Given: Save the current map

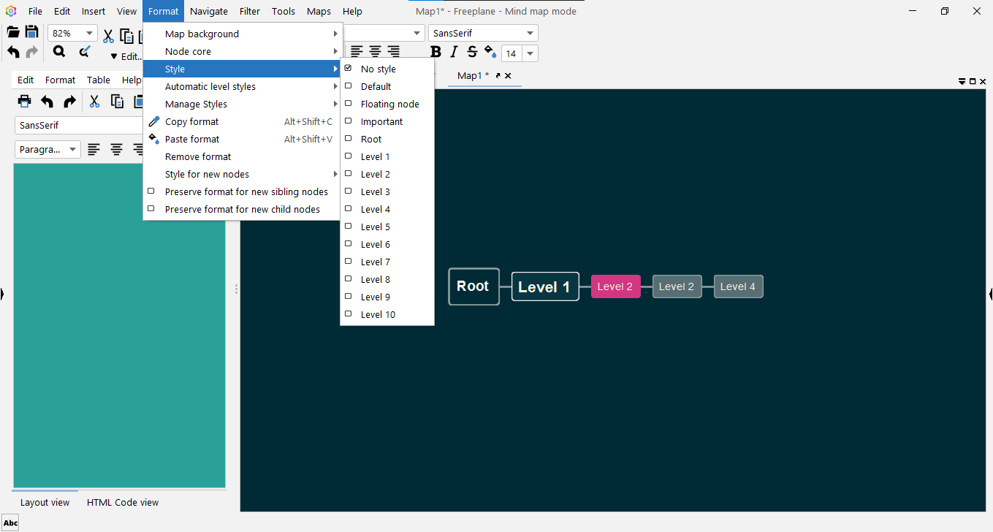Looking at the screenshot, I should coord(31,31).
